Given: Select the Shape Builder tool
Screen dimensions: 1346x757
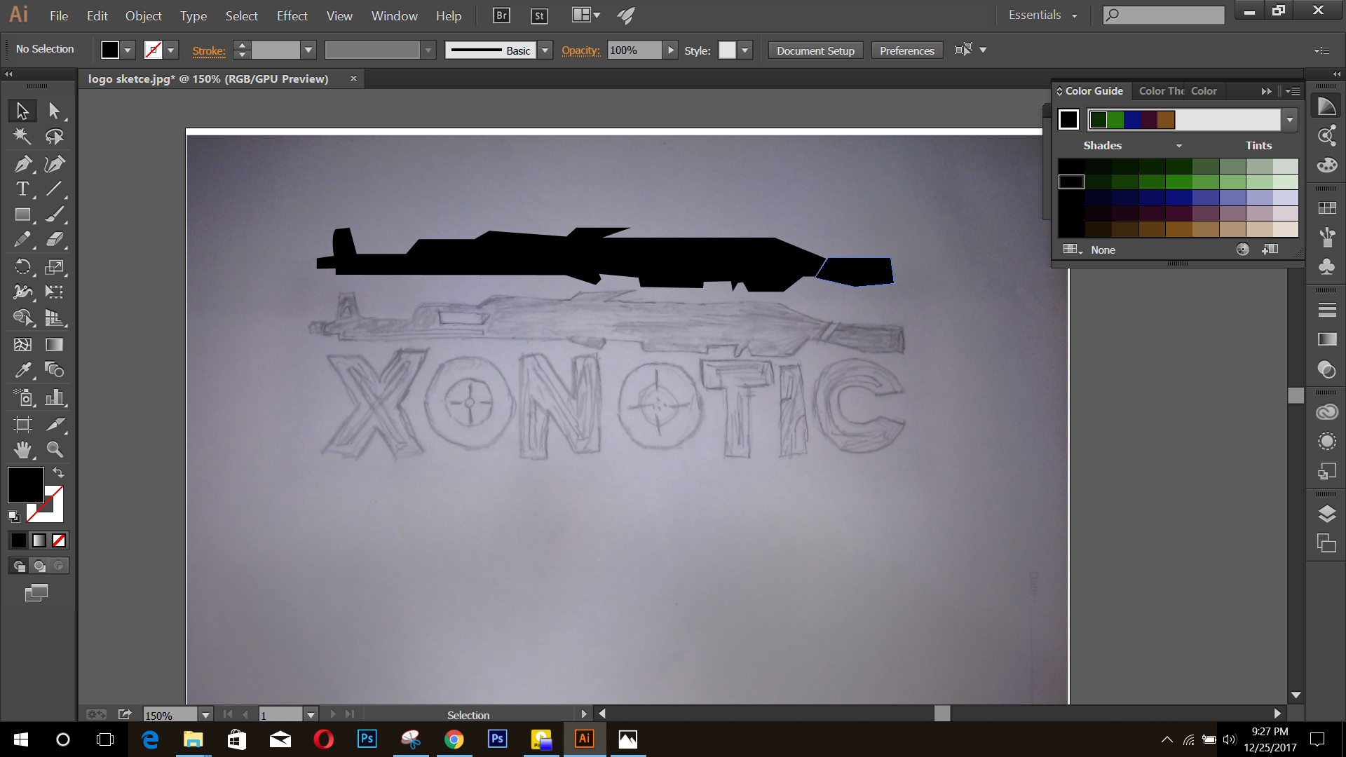Looking at the screenshot, I should click(22, 318).
